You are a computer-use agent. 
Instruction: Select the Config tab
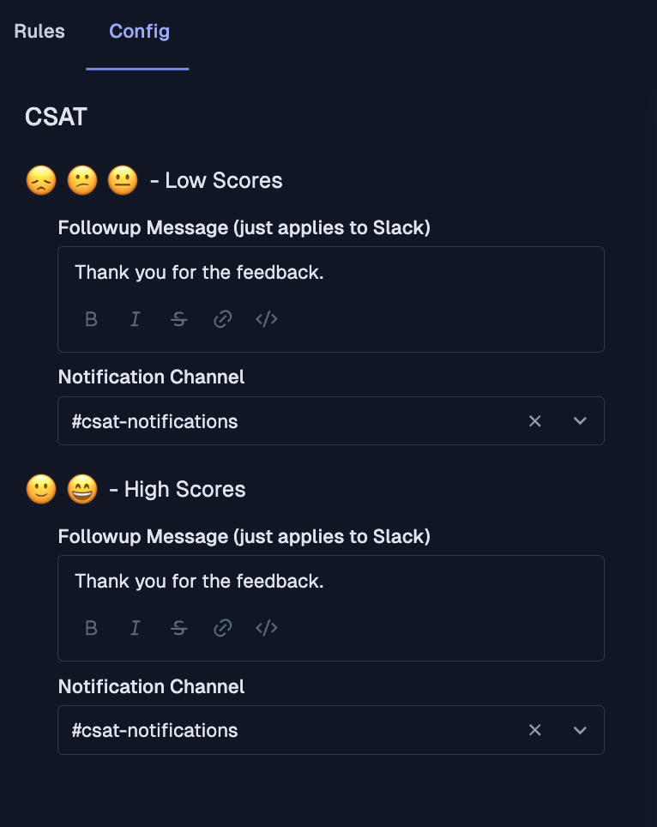[x=139, y=32]
